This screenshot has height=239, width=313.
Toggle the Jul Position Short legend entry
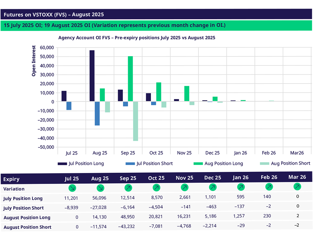(x=149, y=164)
